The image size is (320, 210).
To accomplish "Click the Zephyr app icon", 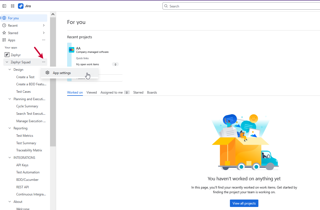I will click(7, 55).
